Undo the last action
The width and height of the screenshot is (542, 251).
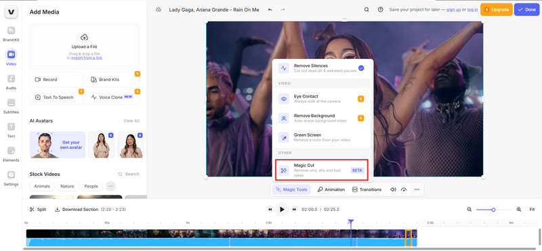[x=270, y=9]
